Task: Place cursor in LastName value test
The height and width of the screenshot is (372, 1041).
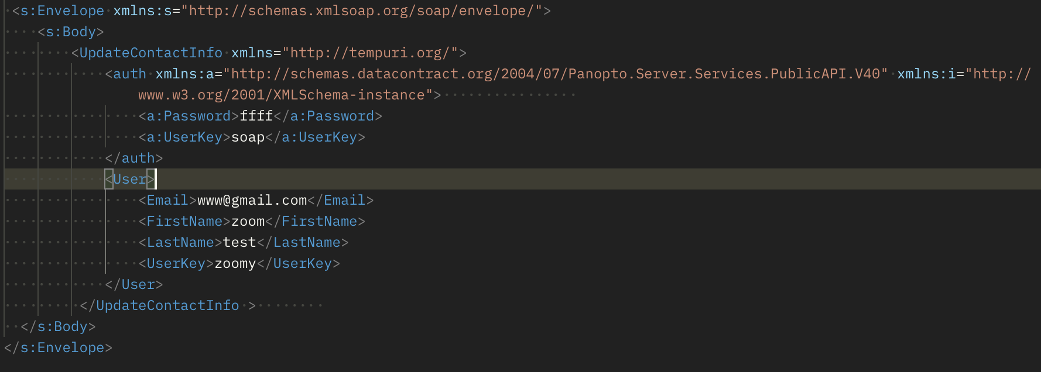Action: click(239, 242)
